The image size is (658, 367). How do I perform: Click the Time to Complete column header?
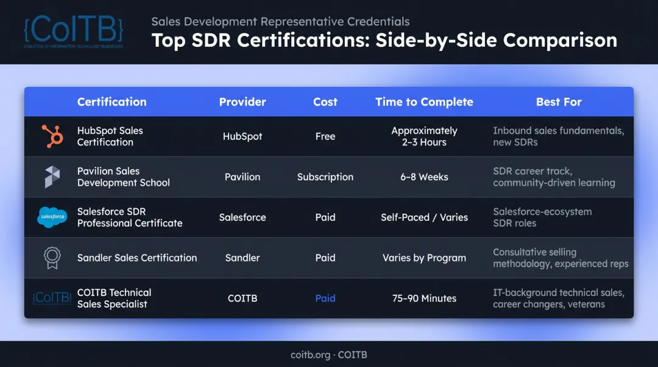424,102
